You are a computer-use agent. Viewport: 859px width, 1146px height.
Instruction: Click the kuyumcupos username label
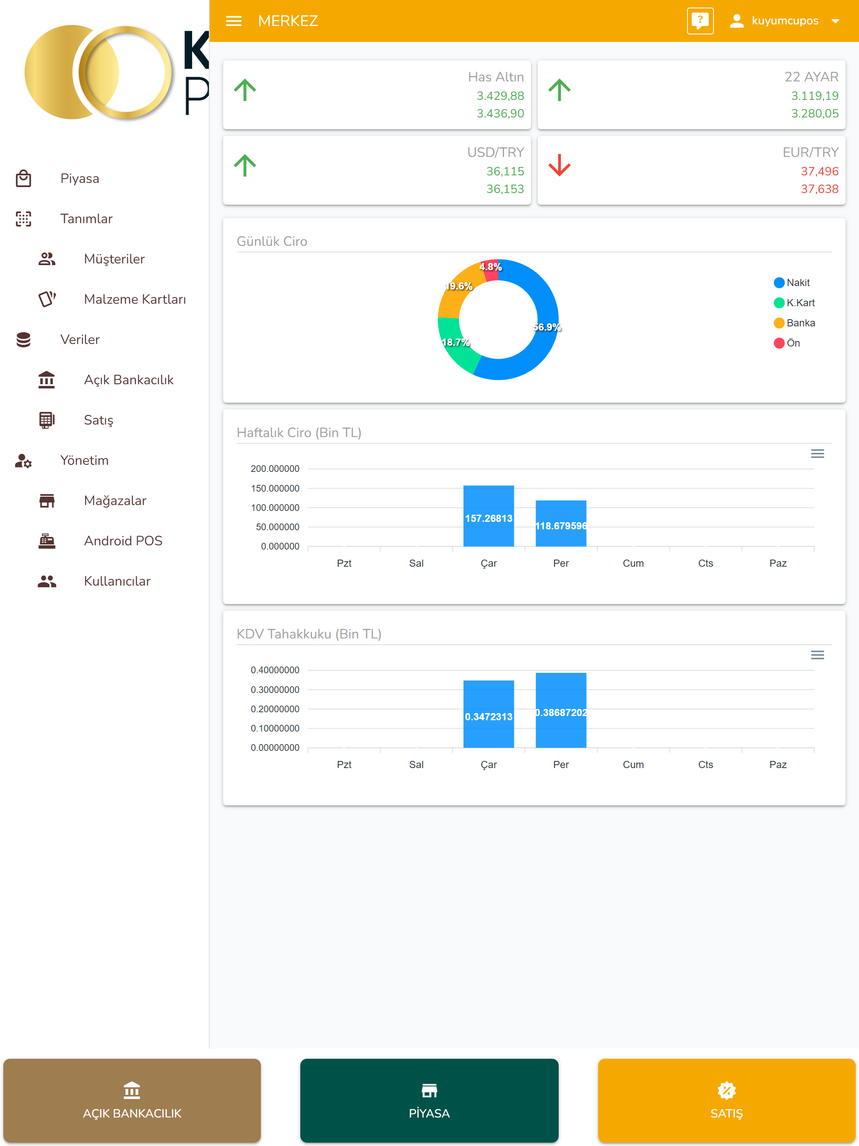coord(785,21)
